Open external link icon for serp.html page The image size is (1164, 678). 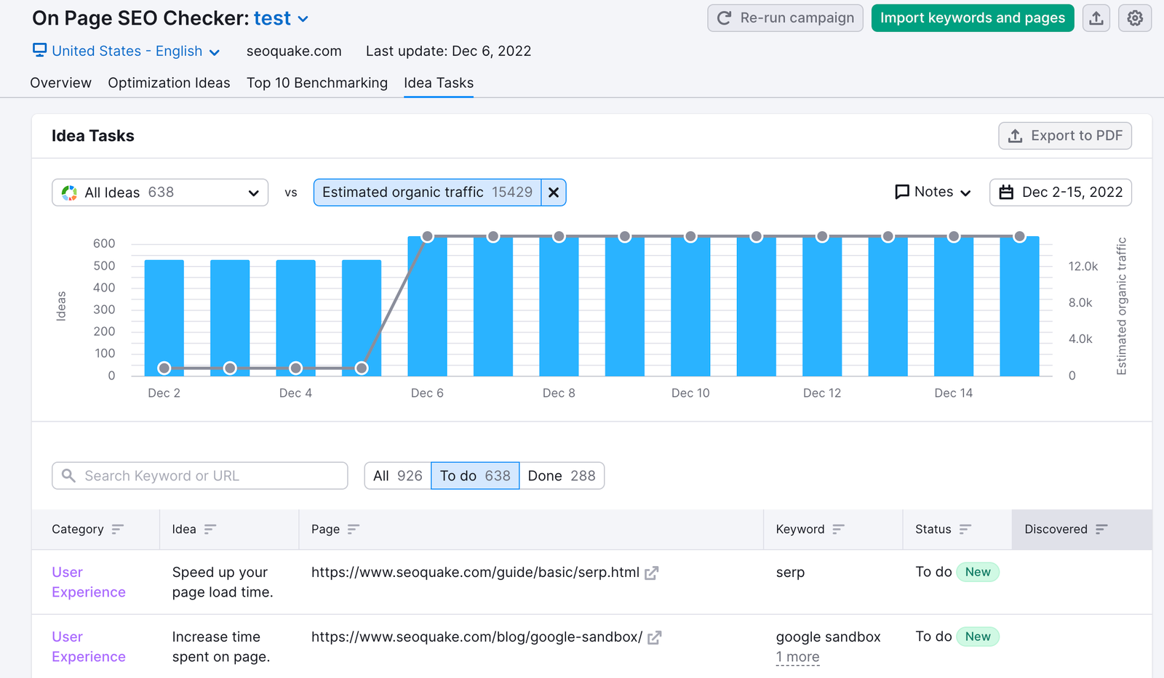[652, 573]
